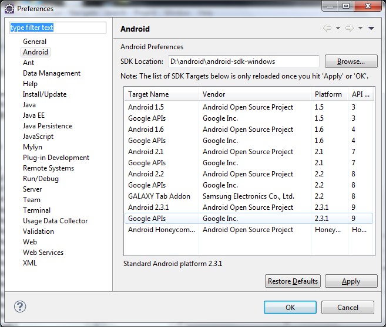Viewport: 386px width, 327px height.
Task: Sort by the Target Name column header
Action: (x=162, y=94)
